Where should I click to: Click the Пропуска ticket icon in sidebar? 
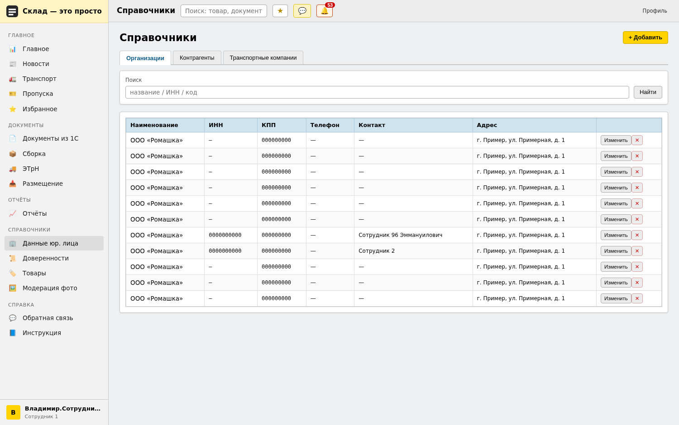tap(13, 94)
